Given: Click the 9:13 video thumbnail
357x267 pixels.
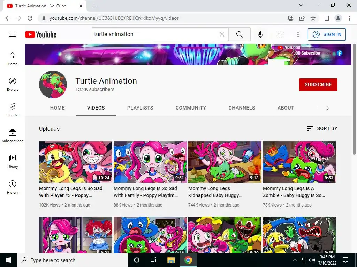Looking at the screenshot, I should point(225,162).
